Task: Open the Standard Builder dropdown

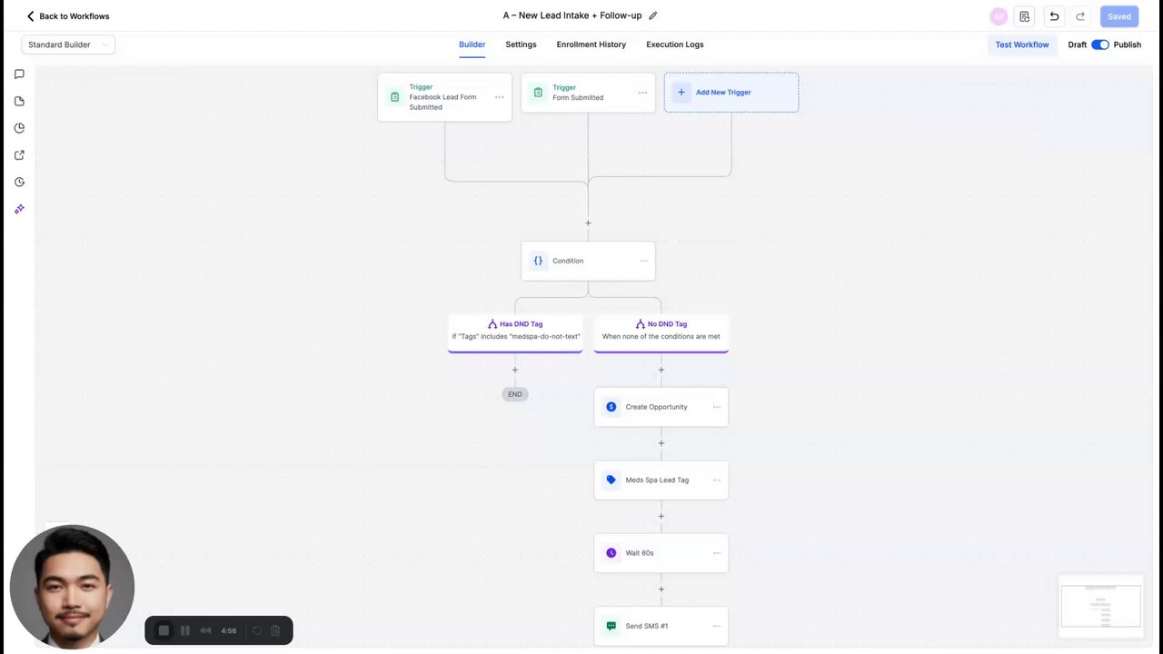Action: tap(68, 45)
